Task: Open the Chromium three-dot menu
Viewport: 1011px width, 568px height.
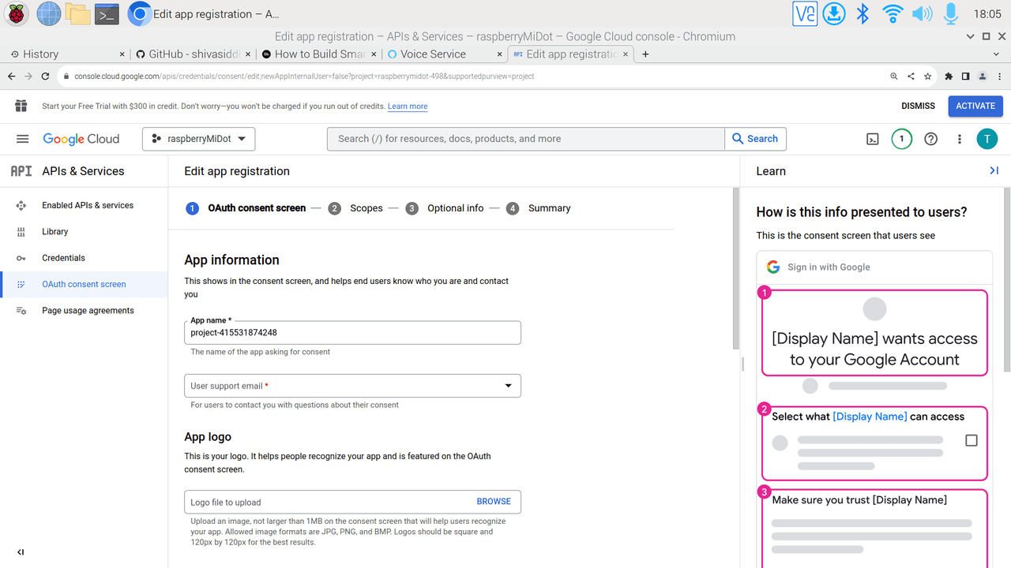Action: click(x=998, y=77)
